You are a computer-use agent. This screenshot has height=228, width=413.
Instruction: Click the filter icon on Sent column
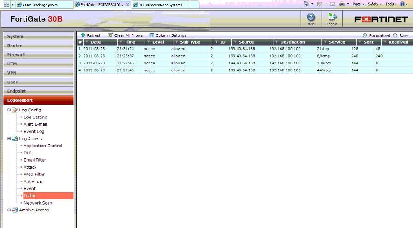[360, 42]
